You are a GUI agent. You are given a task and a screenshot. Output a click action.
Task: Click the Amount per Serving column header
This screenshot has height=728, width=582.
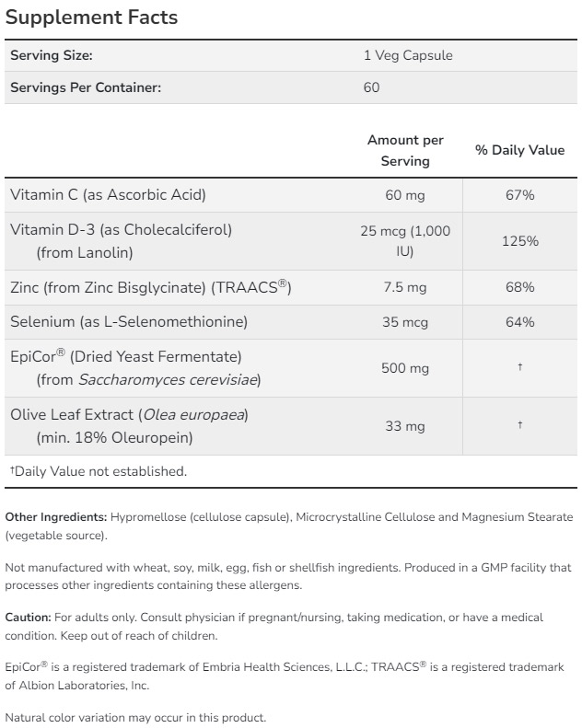(x=405, y=150)
